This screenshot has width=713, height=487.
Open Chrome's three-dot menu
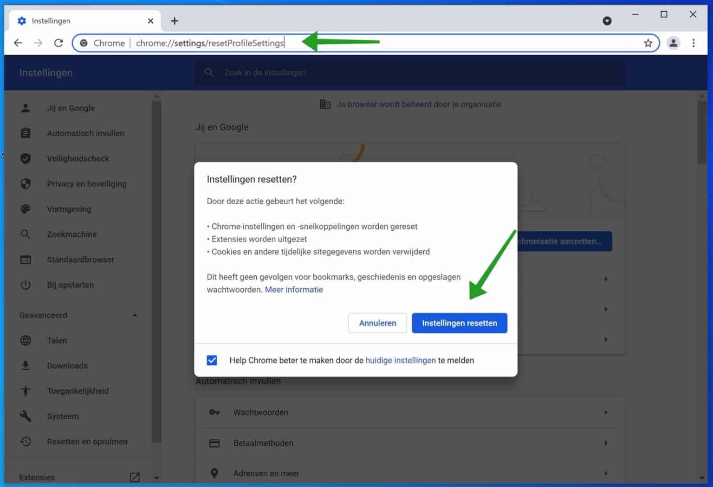click(694, 43)
